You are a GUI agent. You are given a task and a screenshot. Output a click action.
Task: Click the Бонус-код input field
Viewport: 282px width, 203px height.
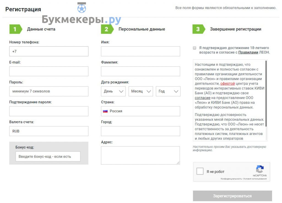coord(48,157)
